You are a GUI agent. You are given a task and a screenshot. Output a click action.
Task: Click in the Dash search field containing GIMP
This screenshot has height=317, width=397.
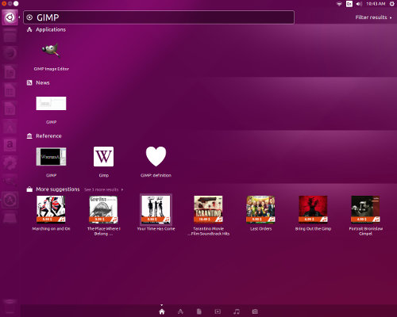tap(159, 17)
